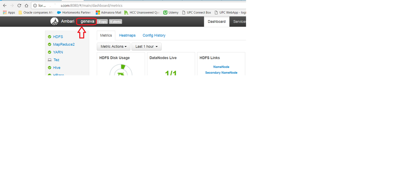This screenshot has width=396, height=170.
Task: Click the green status icon next to HDFS
Action: (50, 37)
